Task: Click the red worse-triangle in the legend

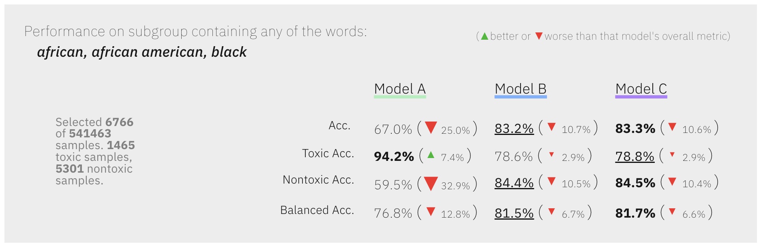Action: tap(539, 36)
